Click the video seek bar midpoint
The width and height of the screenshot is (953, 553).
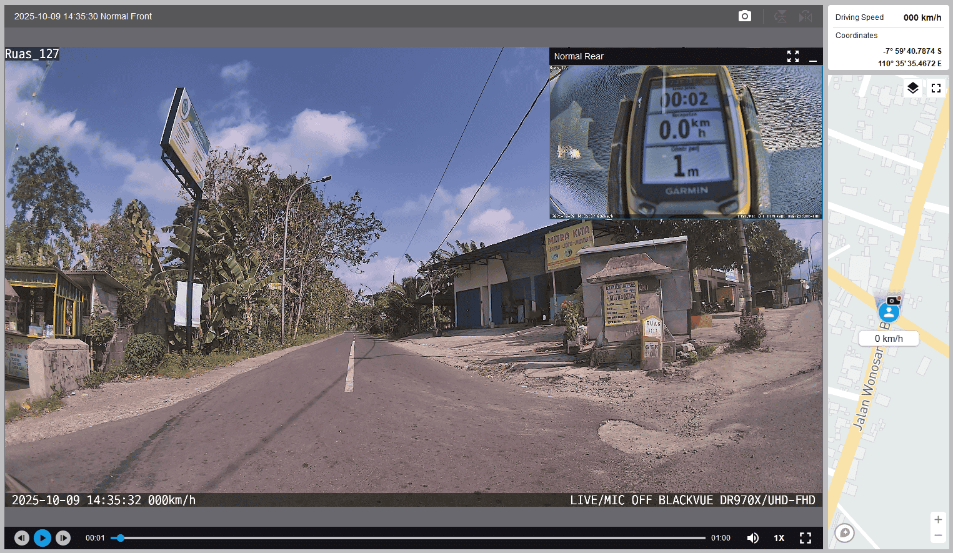pyautogui.click(x=408, y=538)
